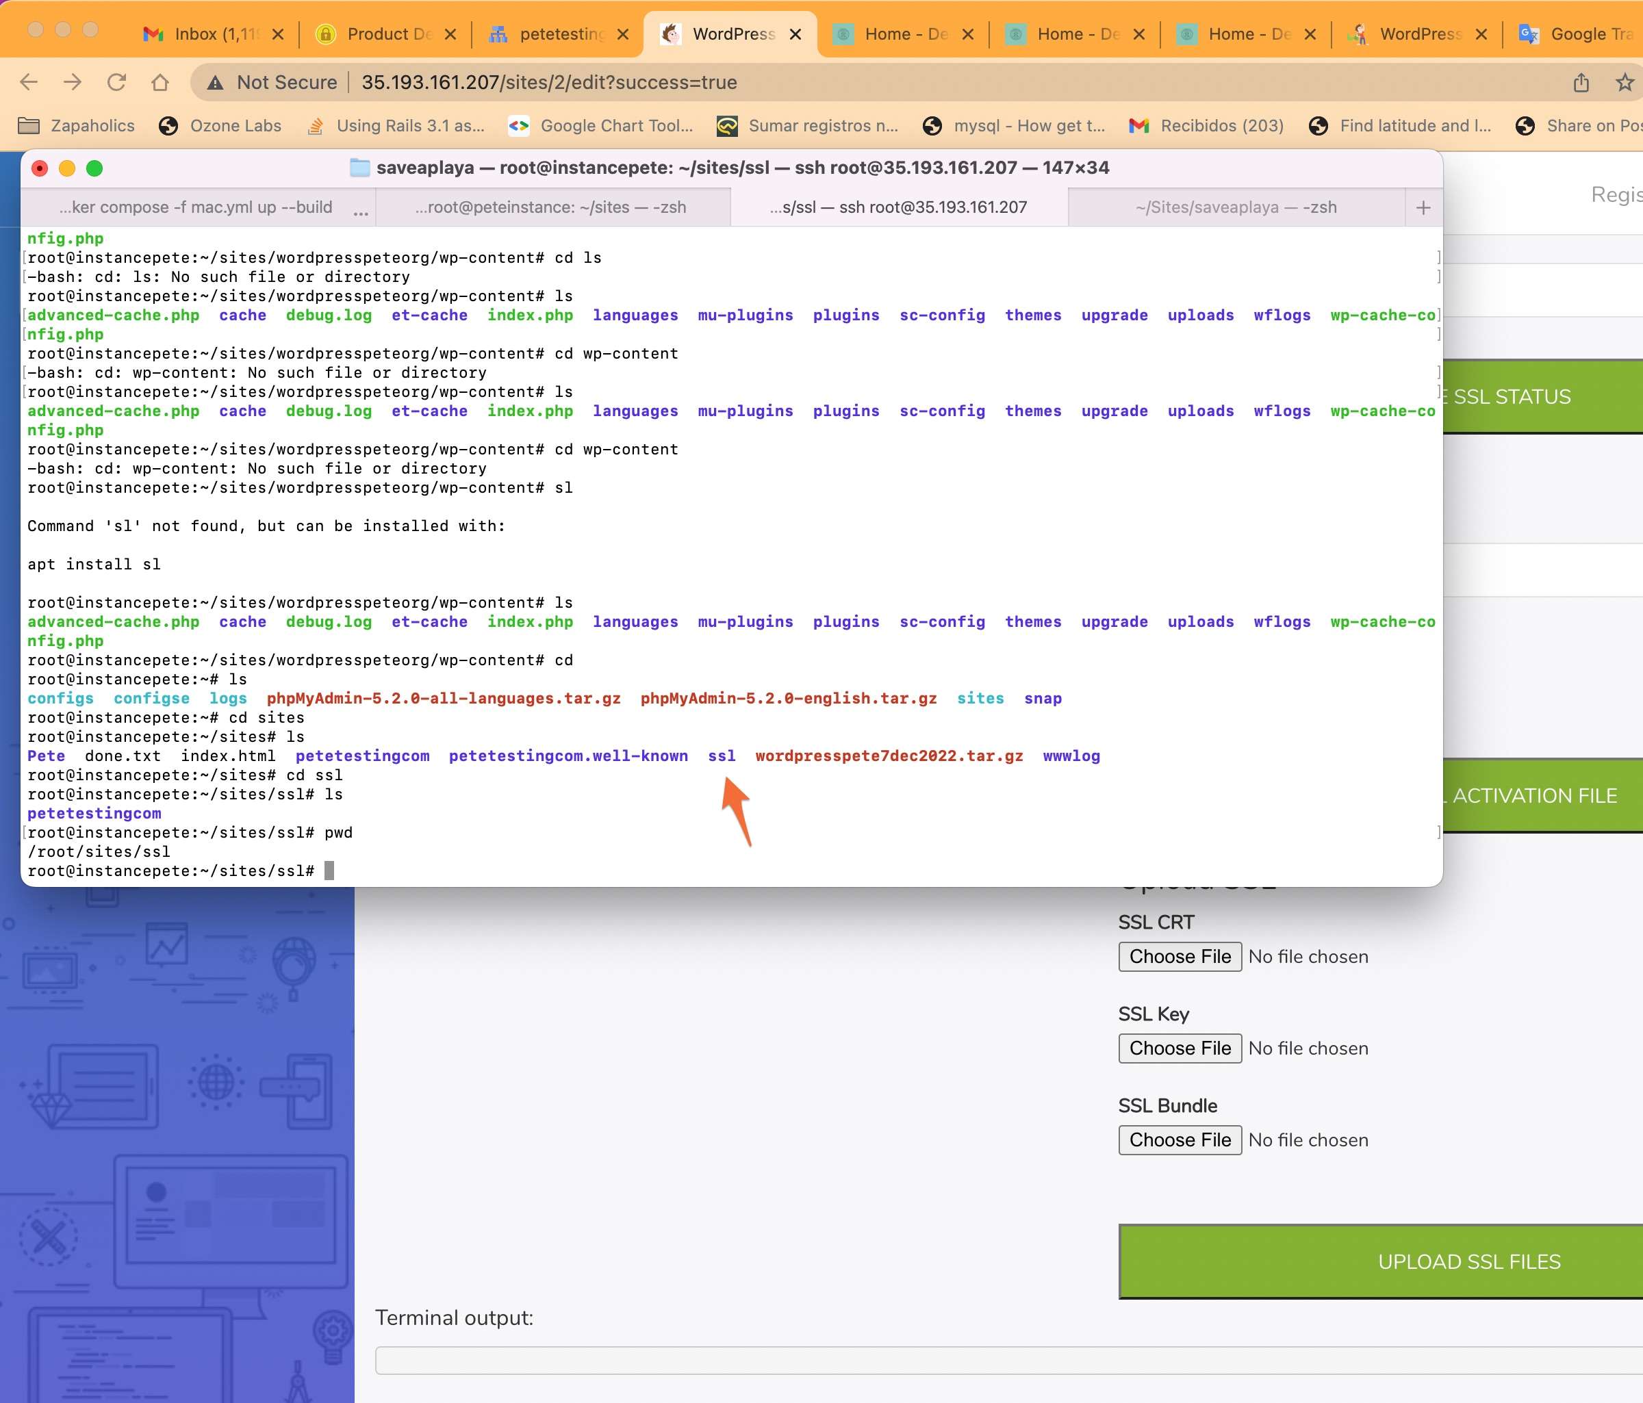The width and height of the screenshot is (1643, 1403).
Task: Close the Product De browser tab
Action: click(x=450, y=34)
